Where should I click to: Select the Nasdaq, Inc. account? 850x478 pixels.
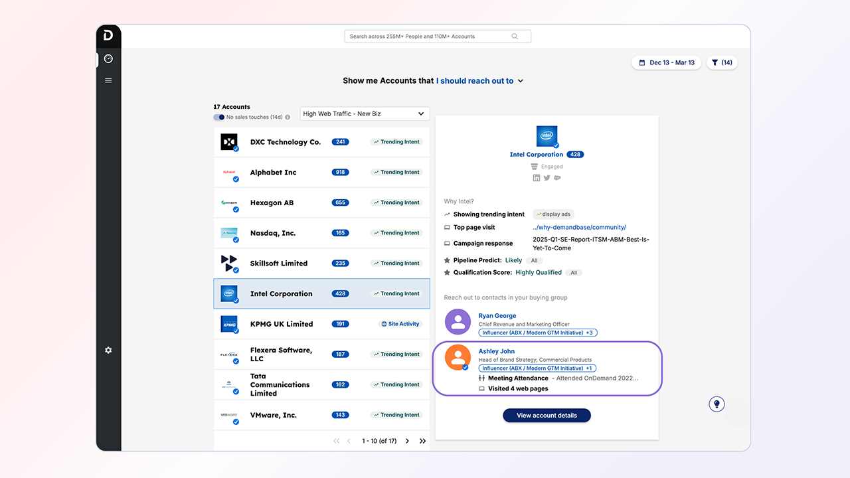[321, 233]
